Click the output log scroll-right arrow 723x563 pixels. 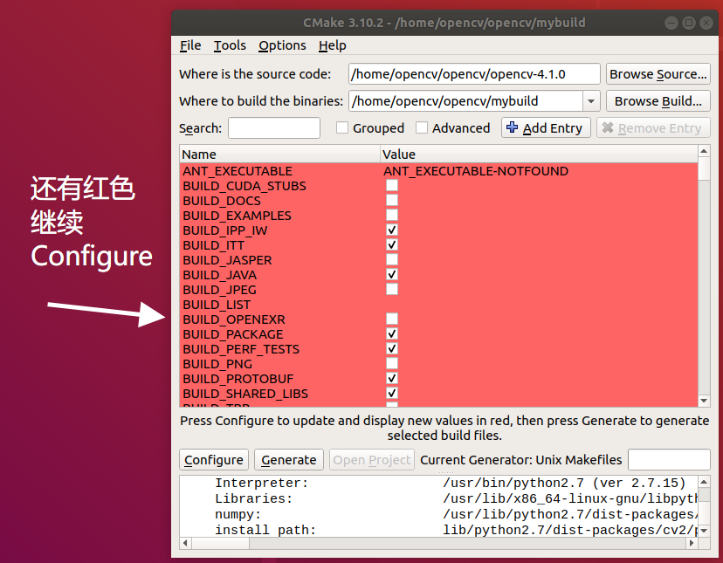(692, 543)
